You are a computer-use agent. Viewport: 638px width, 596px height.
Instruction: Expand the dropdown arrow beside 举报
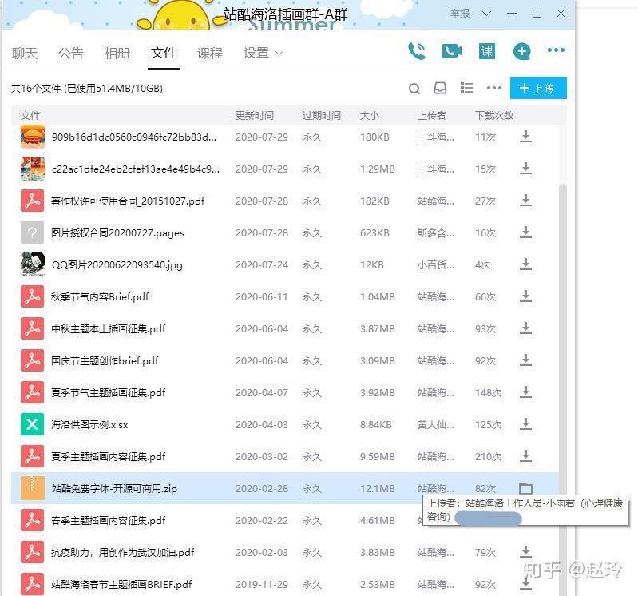tap(486, 14)
